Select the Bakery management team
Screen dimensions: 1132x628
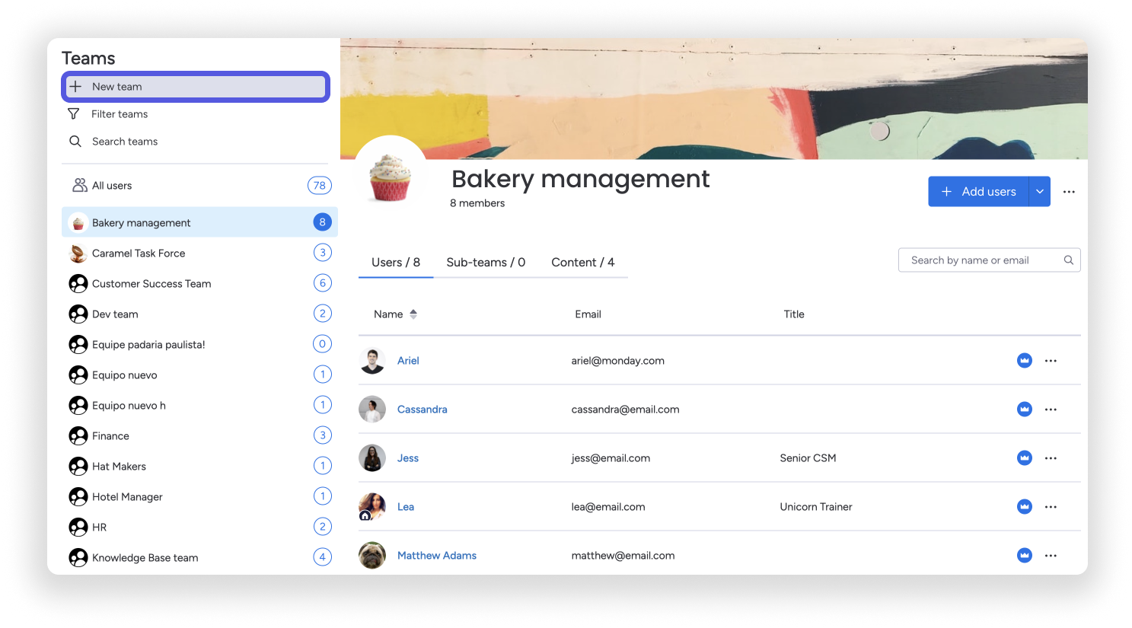click(199, 223)
